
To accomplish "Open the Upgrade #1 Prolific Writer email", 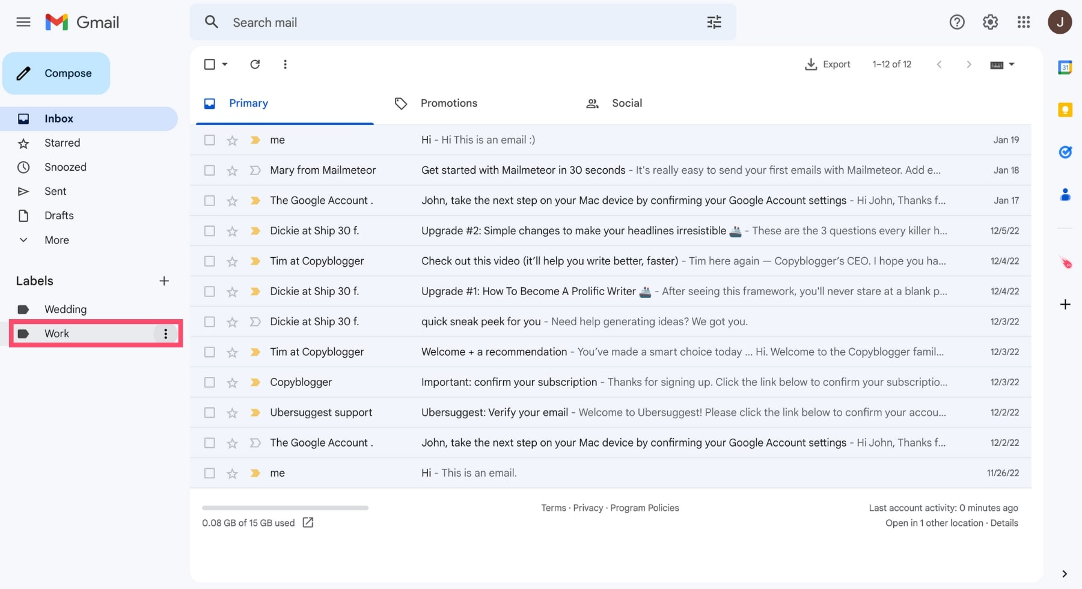I will pos(610,291).
